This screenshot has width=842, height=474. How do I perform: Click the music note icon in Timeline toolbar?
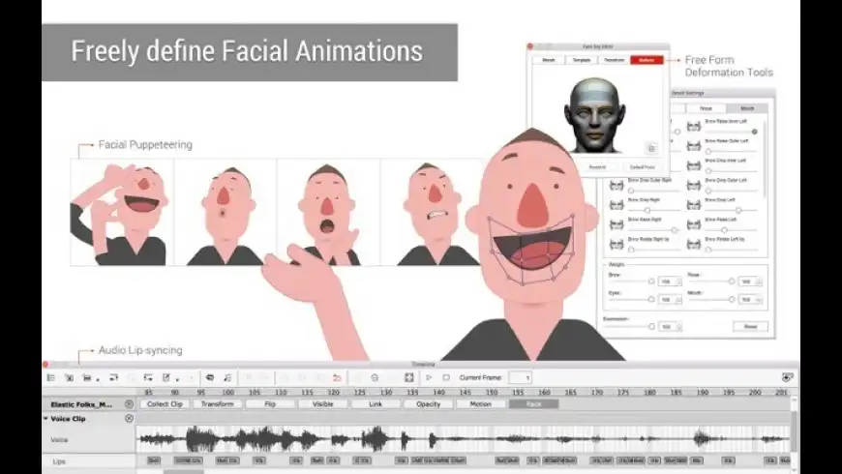pos(227,378)
